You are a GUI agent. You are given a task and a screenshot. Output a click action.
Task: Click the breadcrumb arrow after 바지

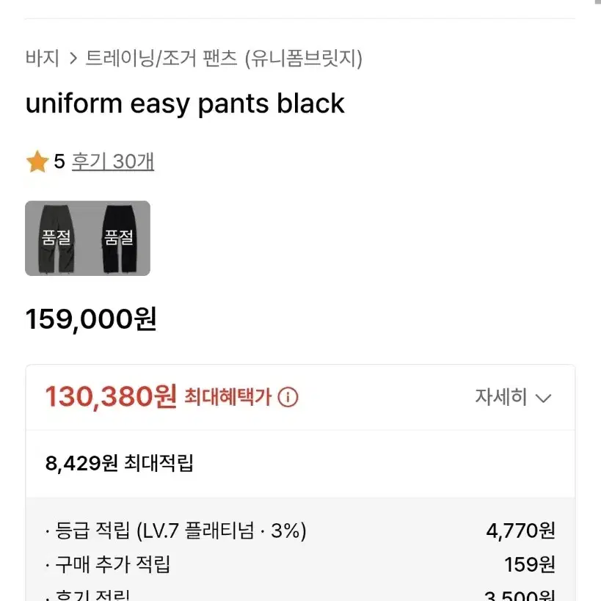(x=73, y=59)
